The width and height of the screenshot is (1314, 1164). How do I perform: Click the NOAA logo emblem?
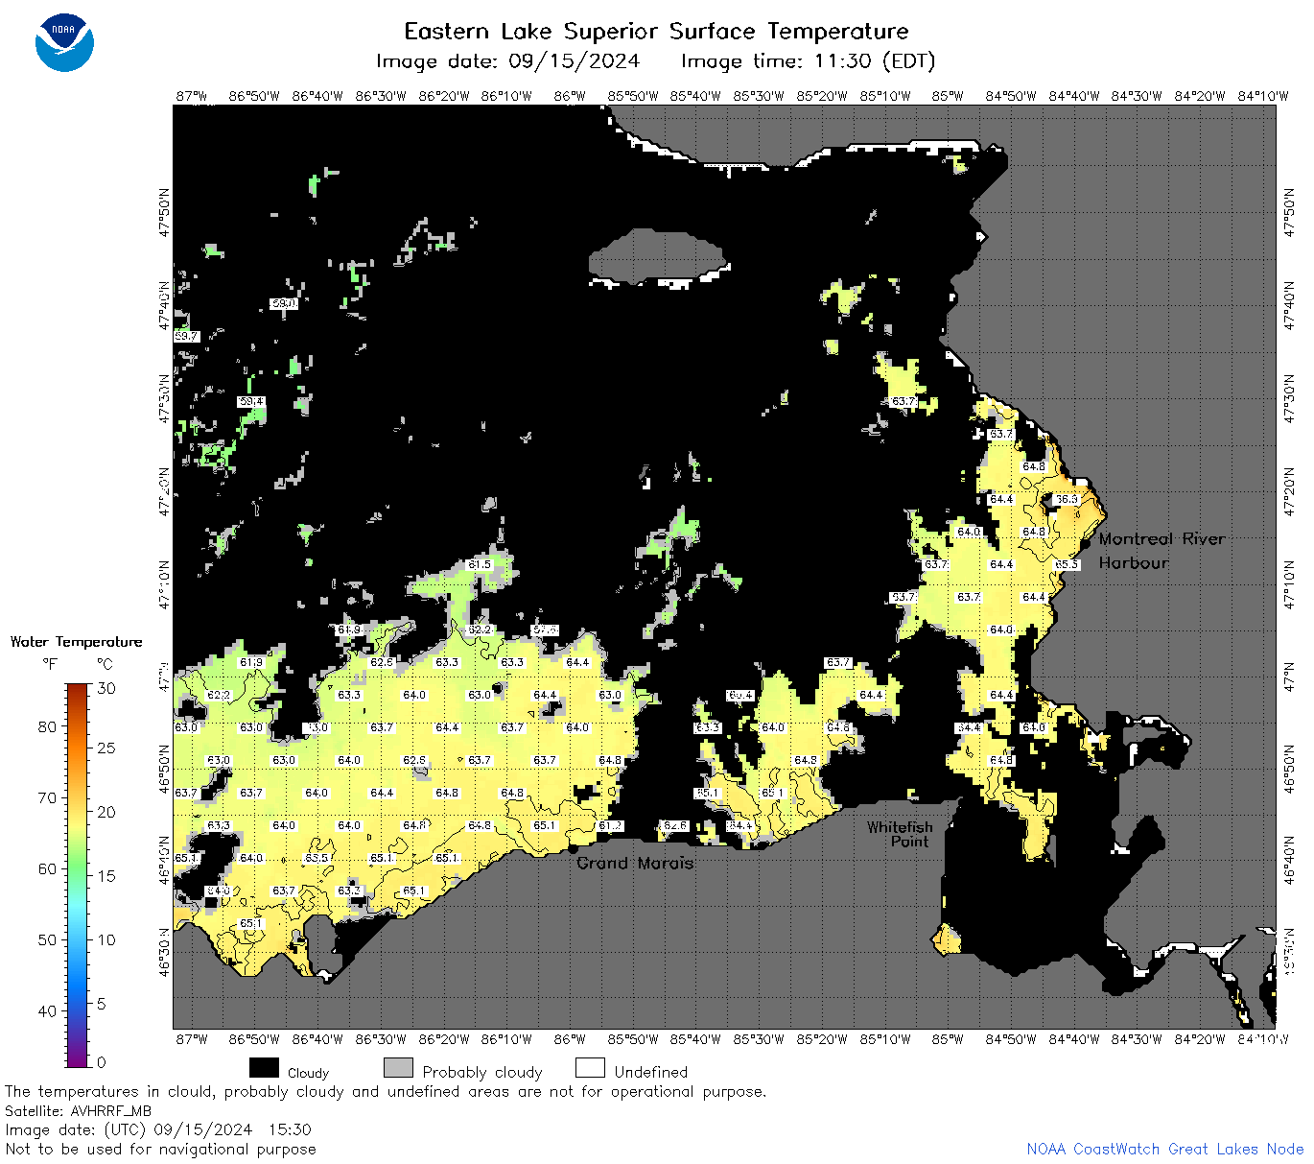(x=64, y=42)
